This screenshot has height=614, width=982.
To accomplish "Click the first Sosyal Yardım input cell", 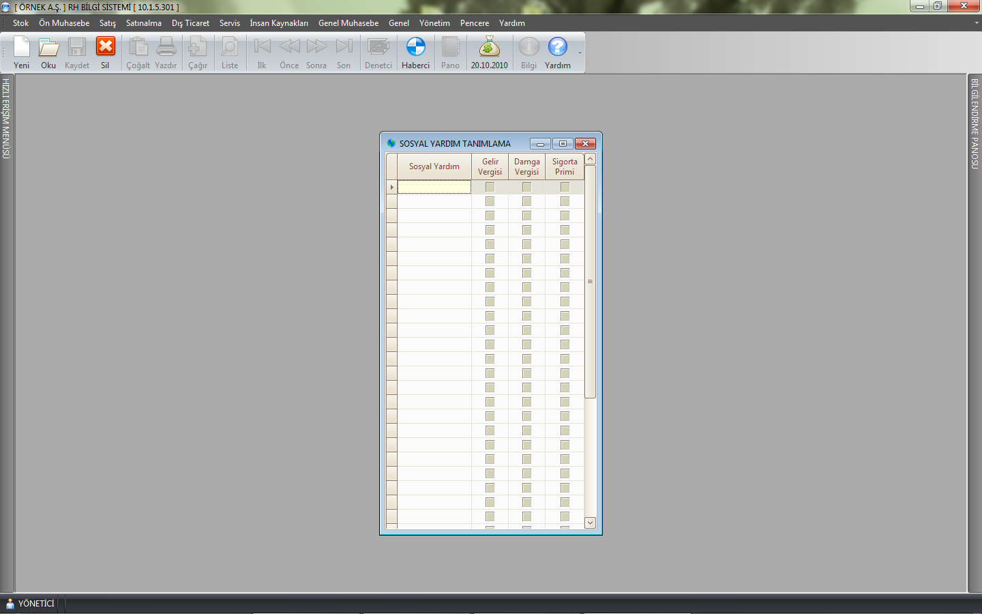I will (x=434, y=187).
